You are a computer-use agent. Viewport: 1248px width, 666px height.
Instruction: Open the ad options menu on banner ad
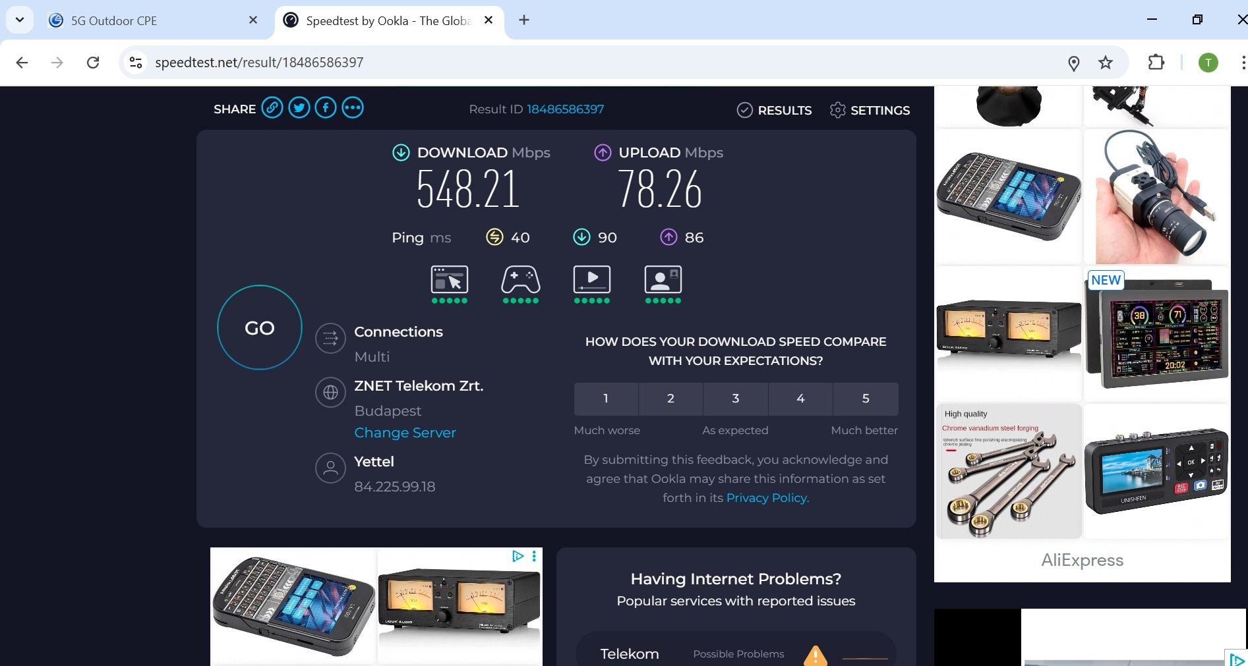tap(533, 556)
